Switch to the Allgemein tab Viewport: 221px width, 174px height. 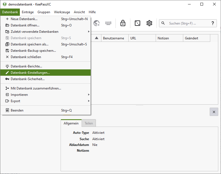[x=71, y=123]
